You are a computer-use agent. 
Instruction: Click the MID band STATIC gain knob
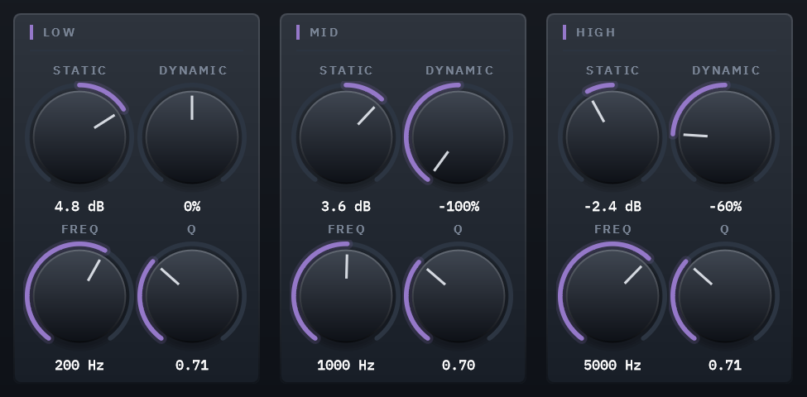pyautogui.click(x=346, y=137)
